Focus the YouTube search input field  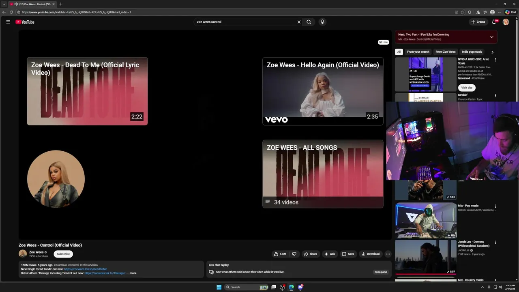coord(245,22)
